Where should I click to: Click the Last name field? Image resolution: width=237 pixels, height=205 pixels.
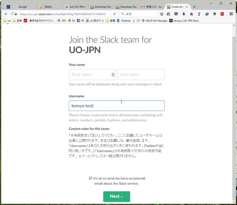pos(141,75)
